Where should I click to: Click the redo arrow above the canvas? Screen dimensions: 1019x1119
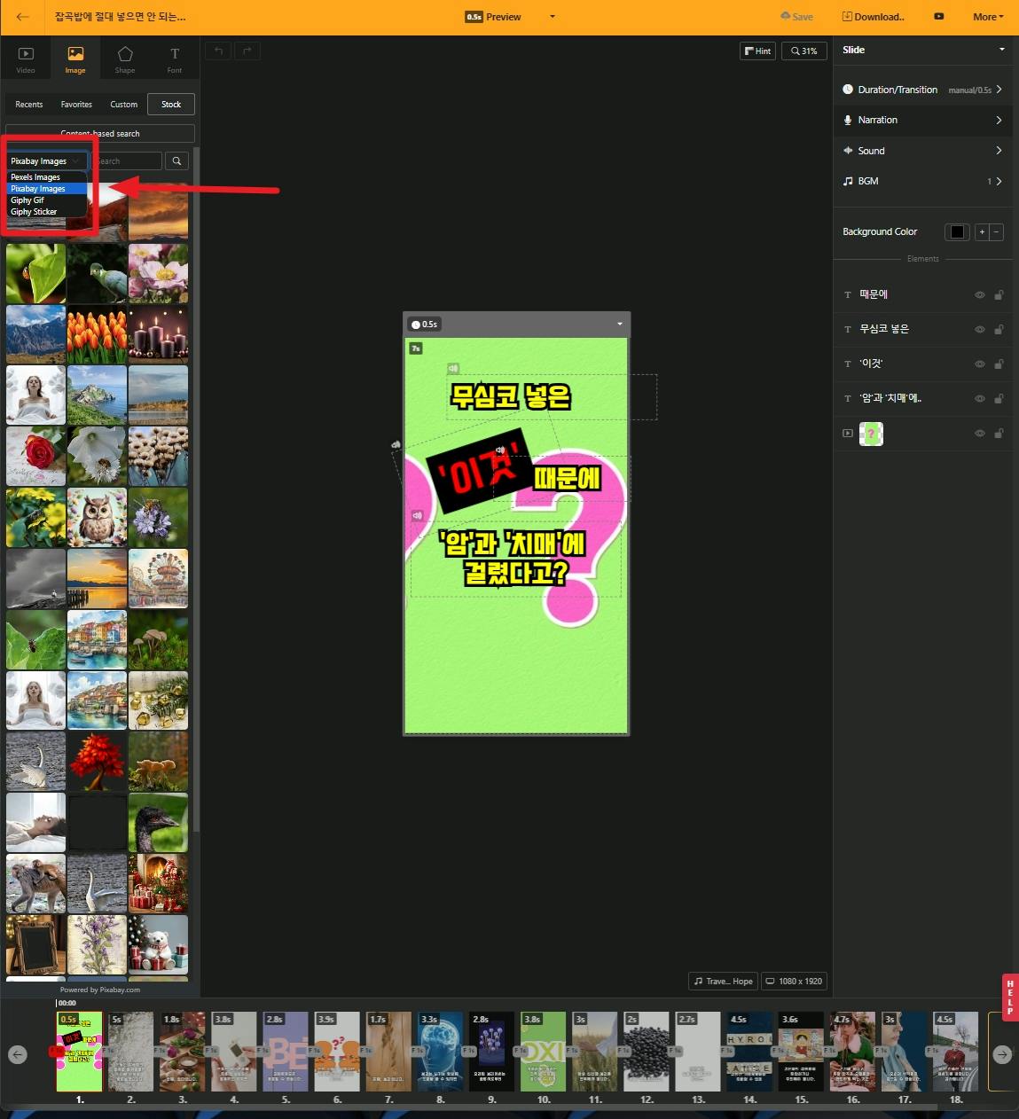tap(247, 51)
